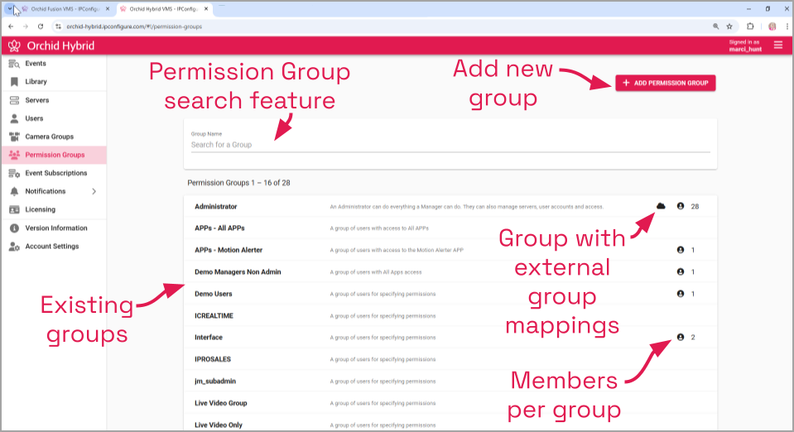Click the cloud icon on Administrator row
794x432 pixels.
tap(661, 206)
